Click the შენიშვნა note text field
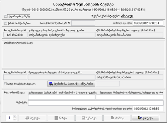 96,103
